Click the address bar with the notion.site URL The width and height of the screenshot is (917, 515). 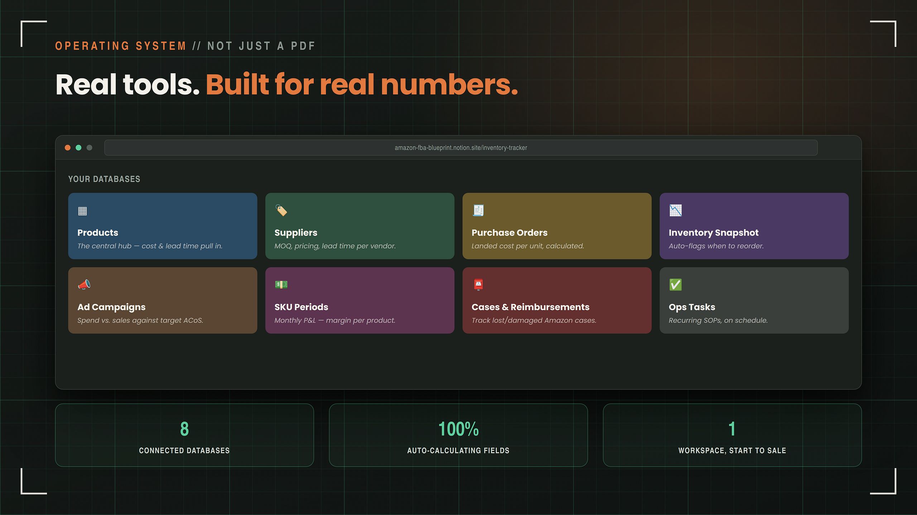coord(461,148)
